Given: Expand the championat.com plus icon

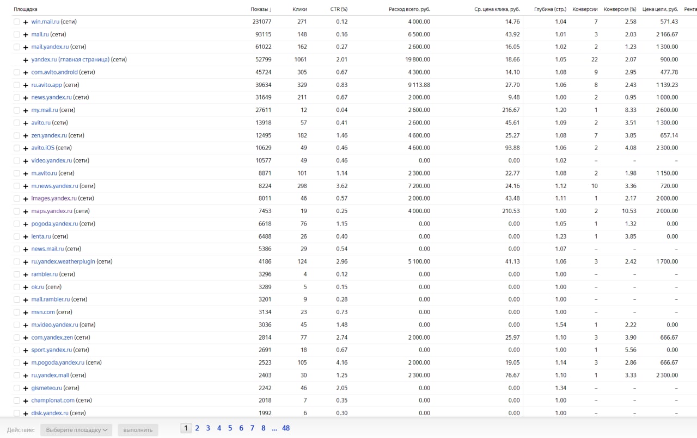Looking at the screenshot, I should pos(26,401).
